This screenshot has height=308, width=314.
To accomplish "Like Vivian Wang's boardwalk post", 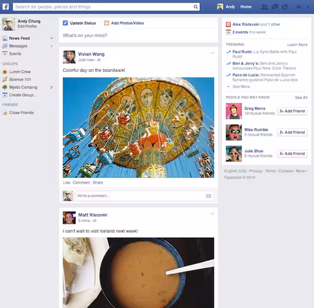I will pos(66,182).
